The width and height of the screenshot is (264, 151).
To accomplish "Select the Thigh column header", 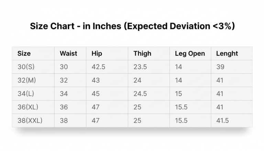I will click(x=142, y=53).
